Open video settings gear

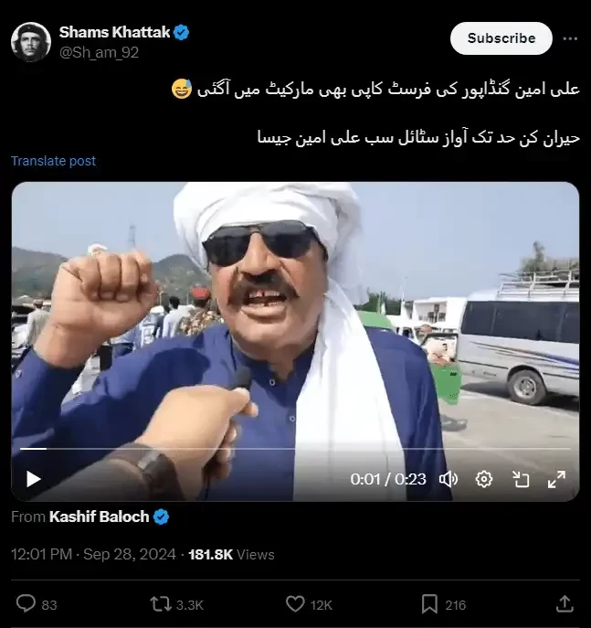484,479
